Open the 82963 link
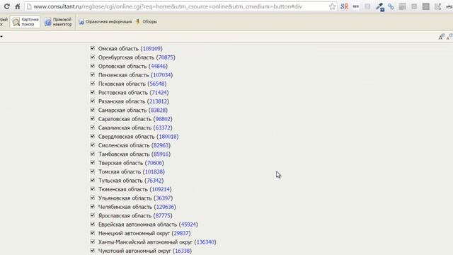This screenshot has height=255, width=453. 161,145
